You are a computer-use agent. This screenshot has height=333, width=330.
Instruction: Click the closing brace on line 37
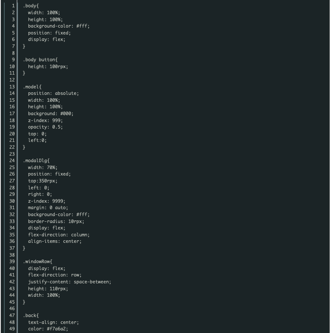[24, 248]
